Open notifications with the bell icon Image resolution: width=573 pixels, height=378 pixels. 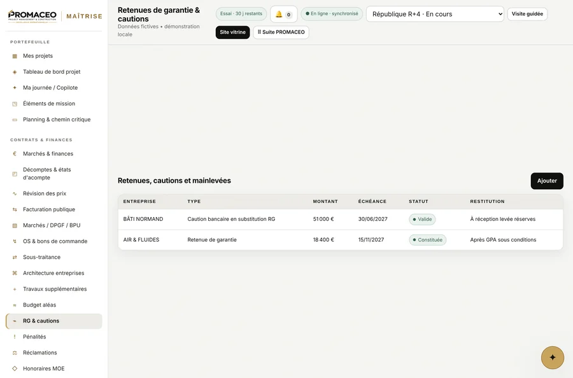tap(283, 14)
